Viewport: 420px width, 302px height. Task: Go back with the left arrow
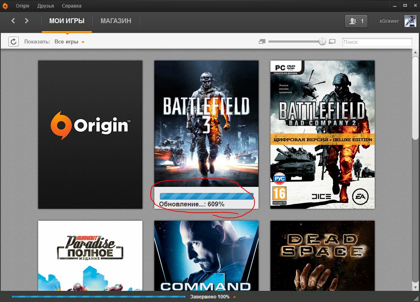pyautogui.click(x=13, y=21)
